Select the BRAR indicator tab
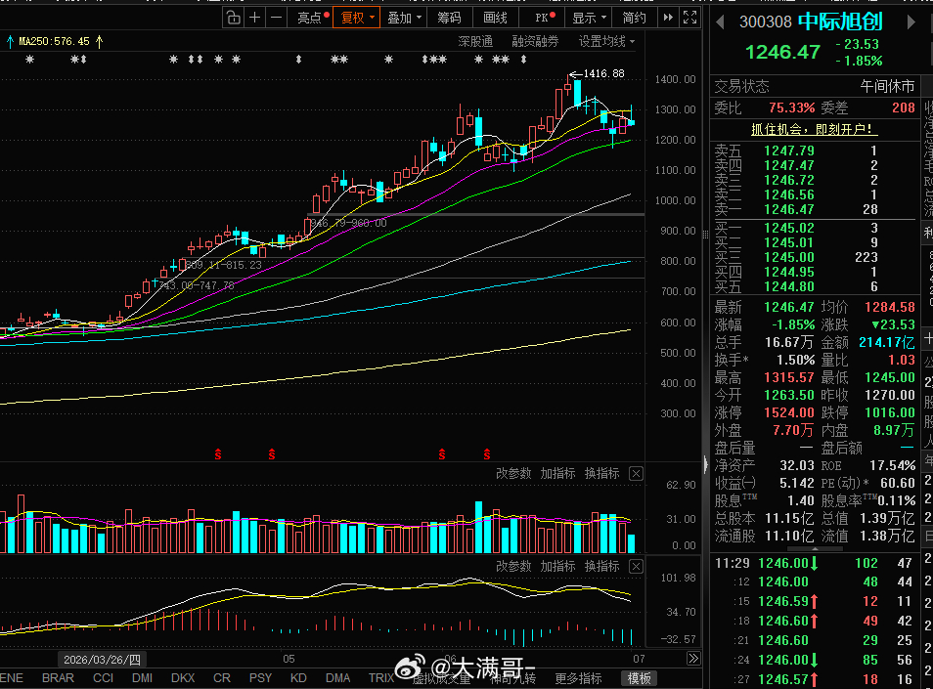This screenshot has width=933, height=689. click(x=59, y=678)
